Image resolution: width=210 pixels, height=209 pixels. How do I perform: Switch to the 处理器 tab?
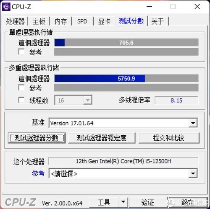tap(15, 21)
